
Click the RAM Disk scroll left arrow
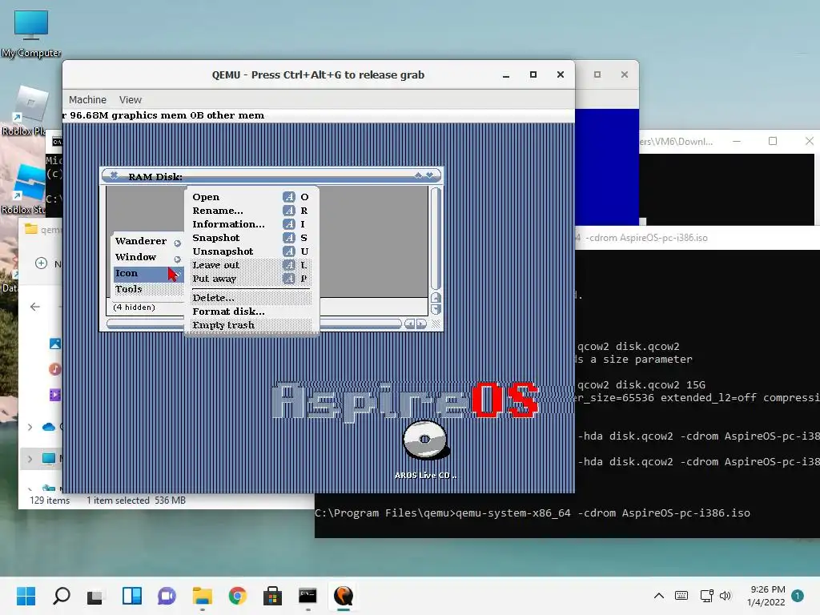pos(409,324)
